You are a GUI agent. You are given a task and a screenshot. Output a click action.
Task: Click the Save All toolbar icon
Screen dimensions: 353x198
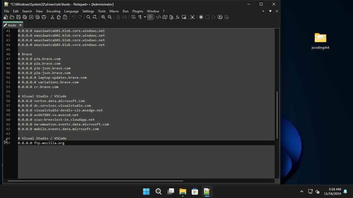click(x=25, y=17)
